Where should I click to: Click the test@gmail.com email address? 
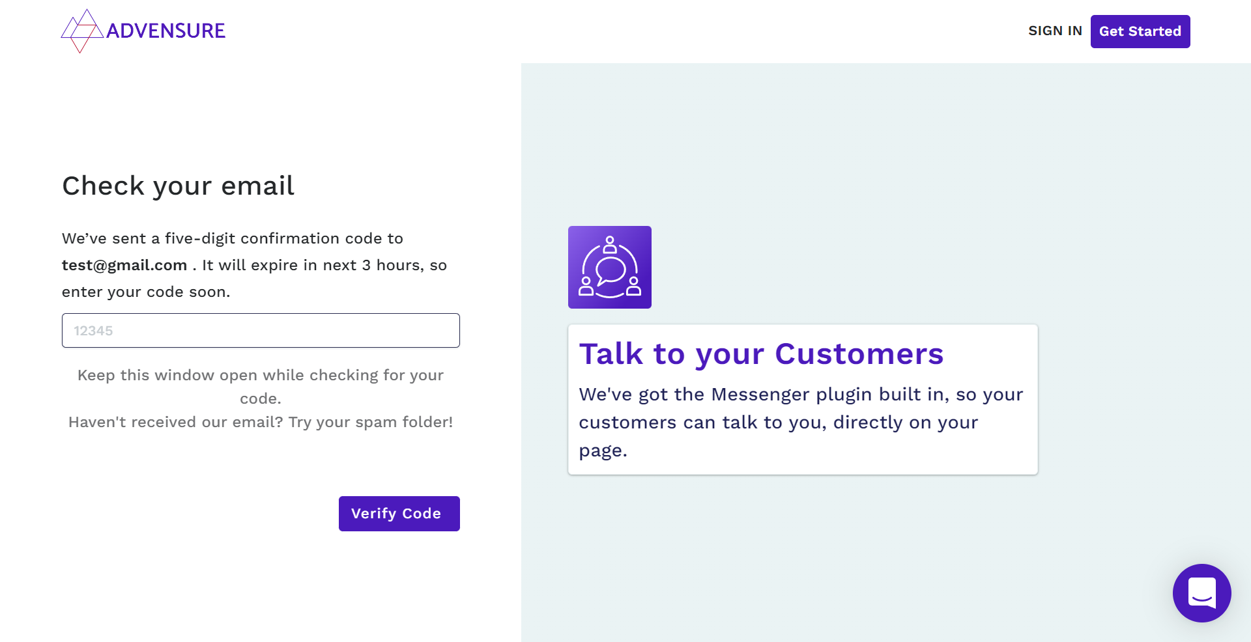(x=124, y=265)
